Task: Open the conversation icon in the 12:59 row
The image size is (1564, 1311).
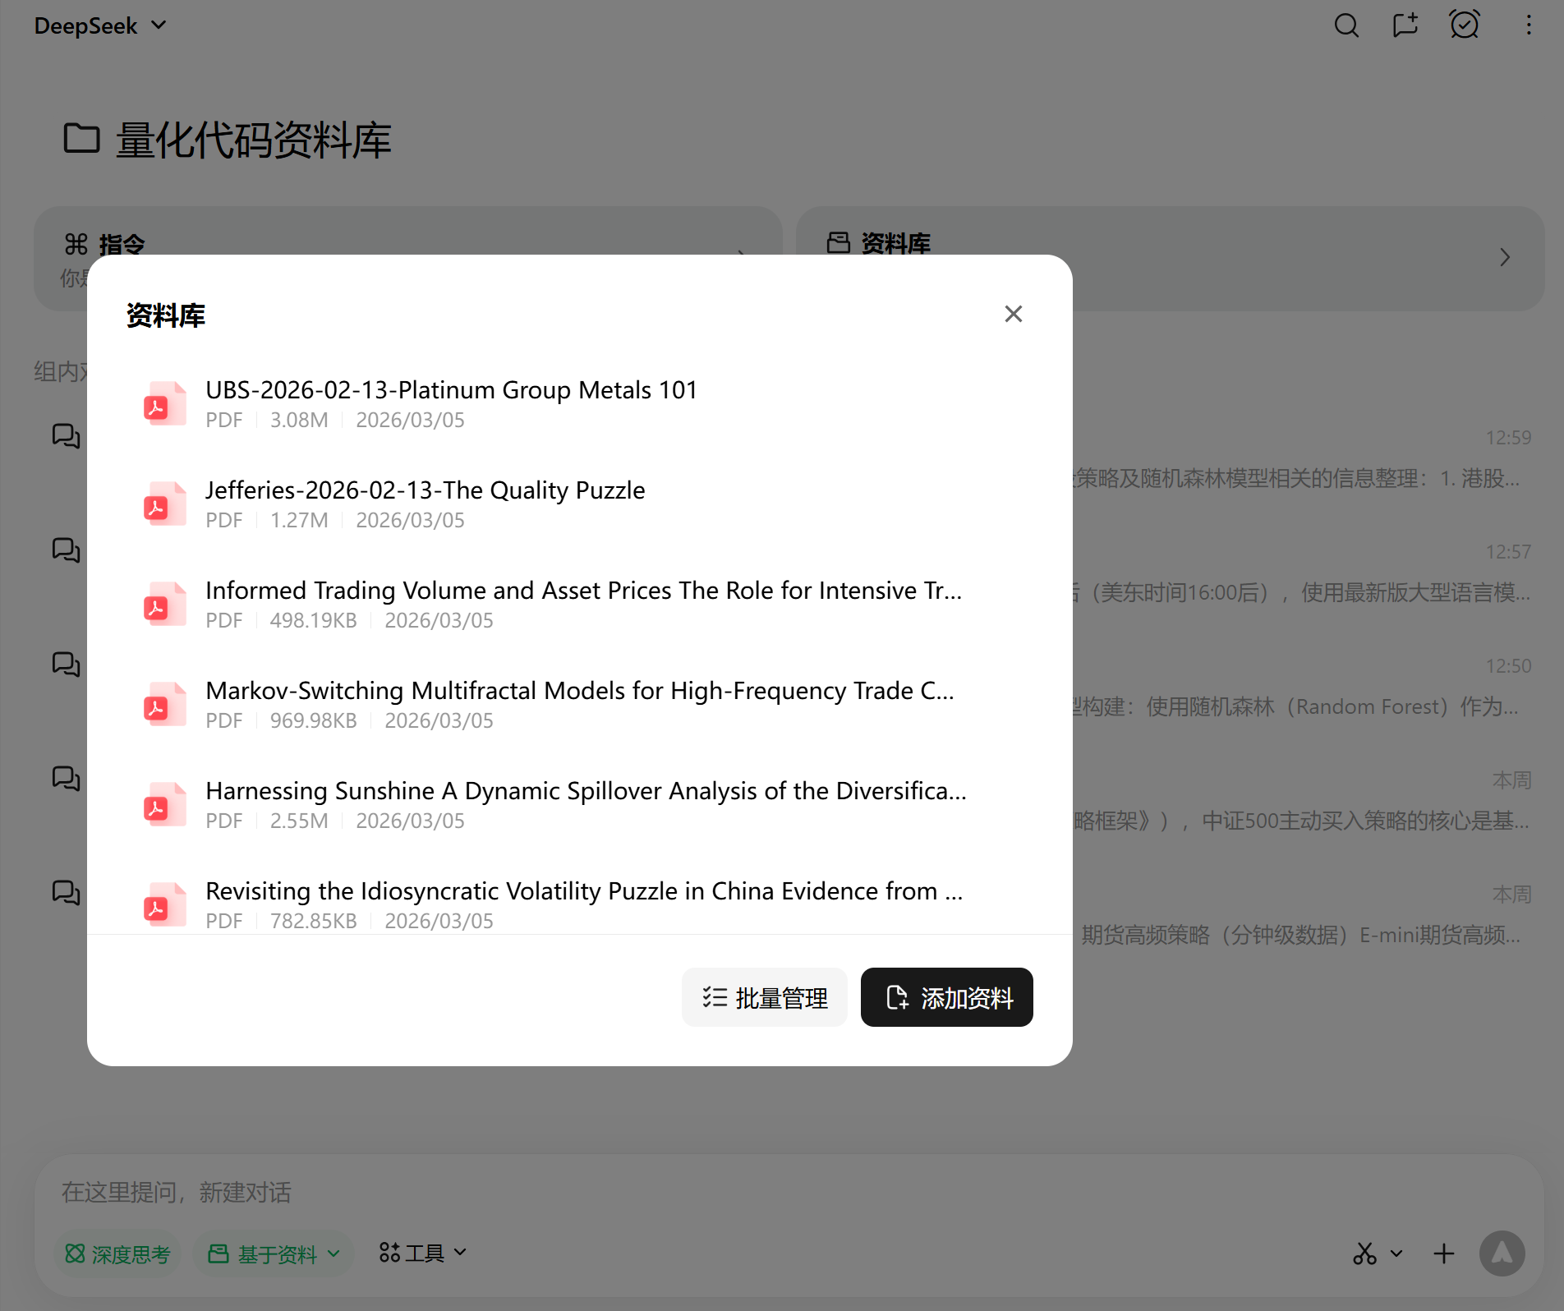Action: click(67, 436)
